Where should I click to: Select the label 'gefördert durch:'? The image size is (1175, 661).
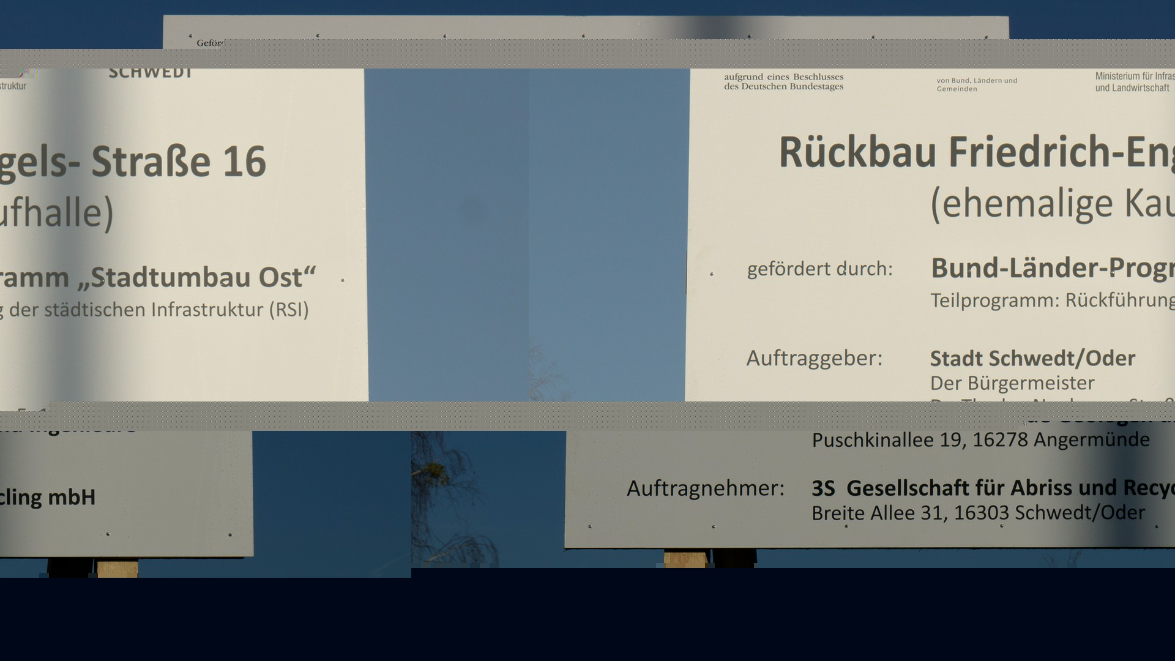click(820, 269)
